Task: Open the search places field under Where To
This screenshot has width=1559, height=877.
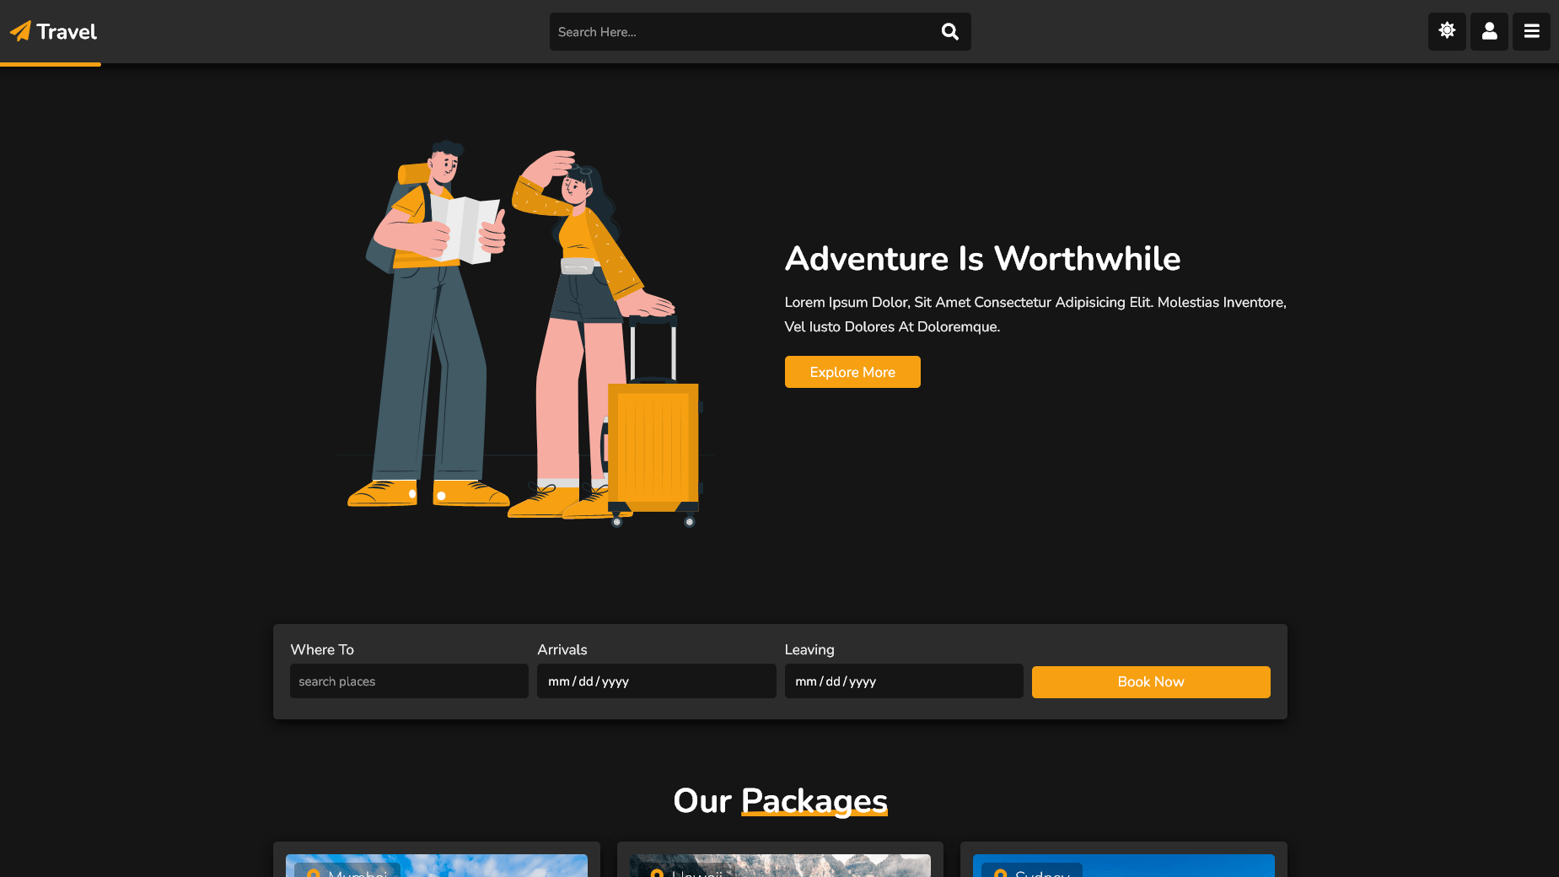Action: (409, 681)
